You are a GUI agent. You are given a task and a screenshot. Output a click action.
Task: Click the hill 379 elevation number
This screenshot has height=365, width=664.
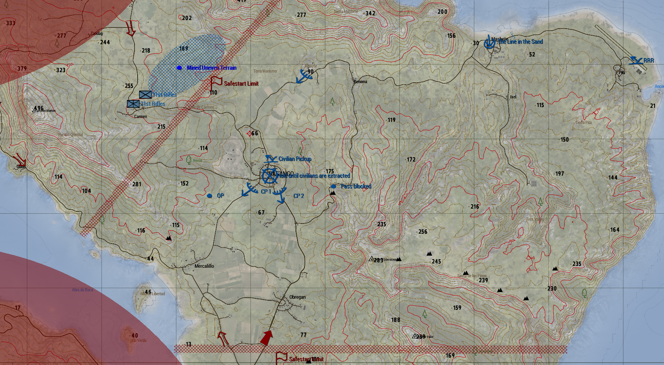[22, 69]
